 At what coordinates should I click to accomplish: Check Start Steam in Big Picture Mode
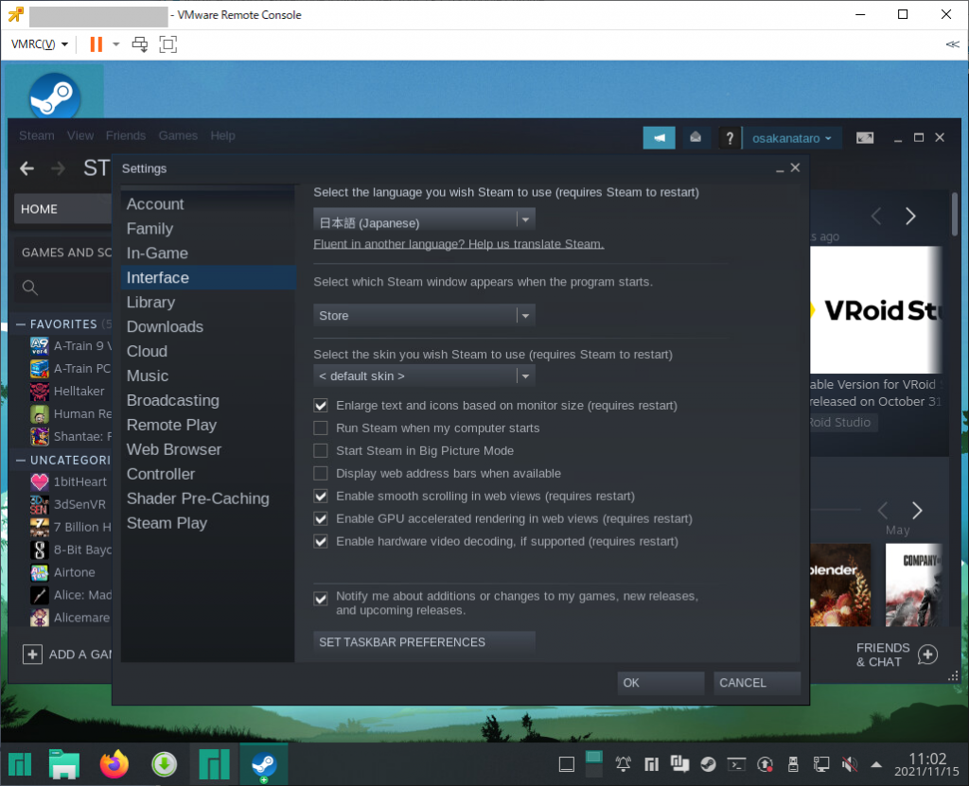click(321, 451)
